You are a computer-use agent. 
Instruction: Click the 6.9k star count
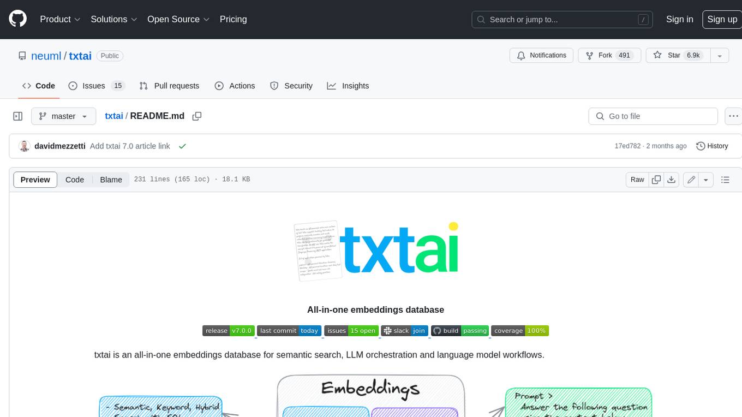pos(693,56)
